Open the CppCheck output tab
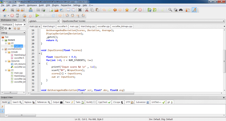Image resolution: width=226 pixels, height=121 pixels. (104, 102)
